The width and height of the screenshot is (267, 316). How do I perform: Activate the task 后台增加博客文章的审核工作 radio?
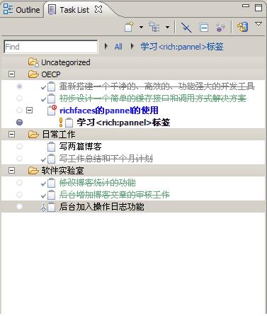[x=19, y=194]
